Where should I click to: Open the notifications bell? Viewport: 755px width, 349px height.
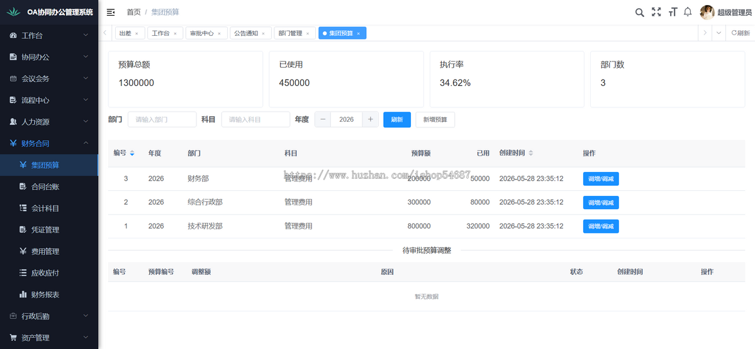click(688, 12)
